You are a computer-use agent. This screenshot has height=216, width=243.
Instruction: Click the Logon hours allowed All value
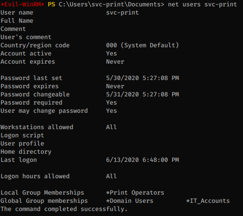tap(111, 176)
